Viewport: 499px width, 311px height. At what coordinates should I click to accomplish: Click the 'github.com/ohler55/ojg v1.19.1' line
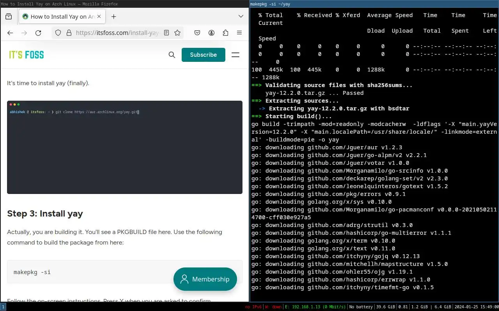point(332,272)
